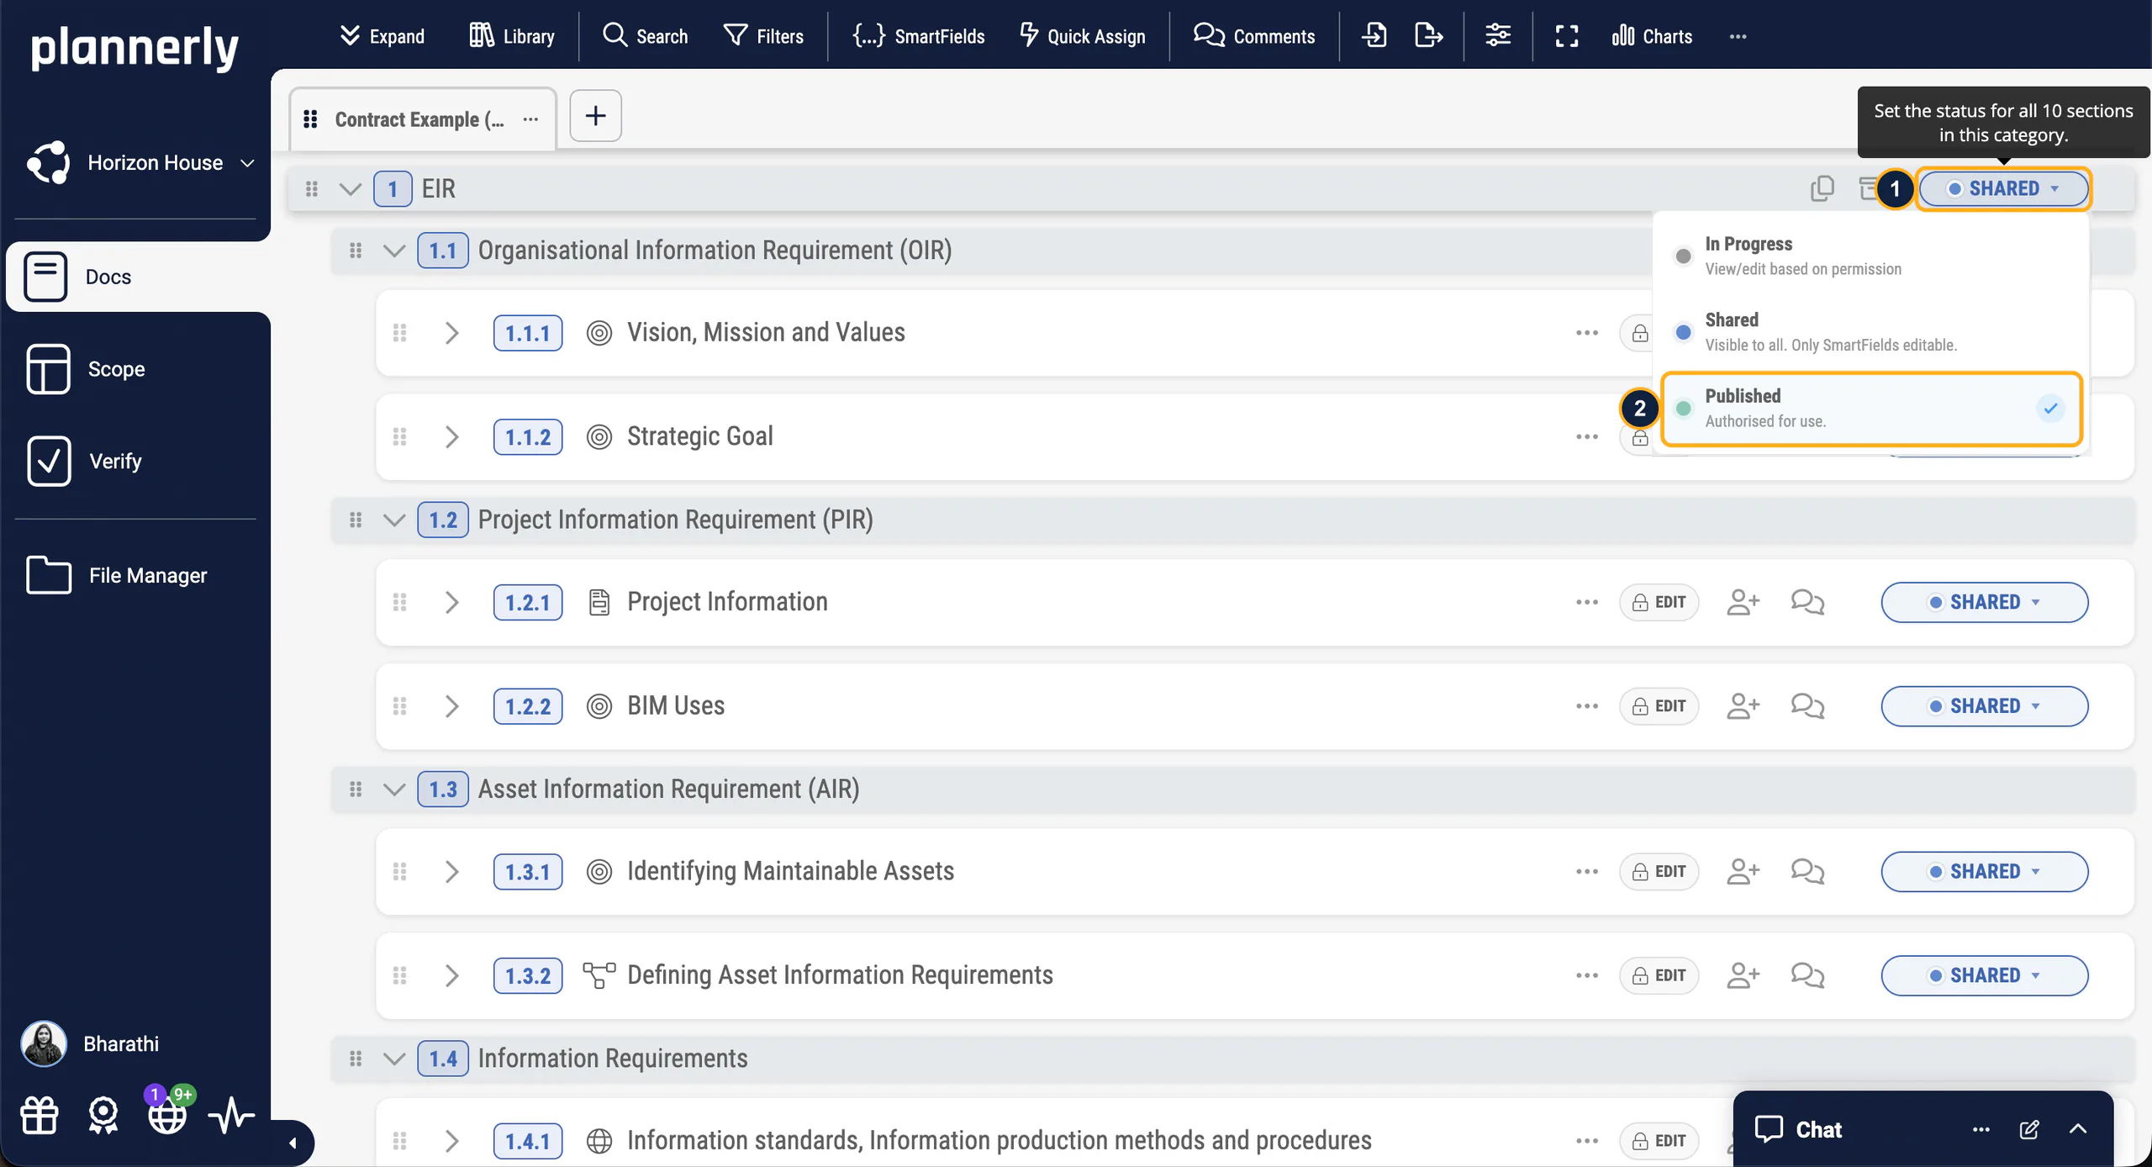
Task: Open the EIR SHARED status dropdown
Action: 2003,188
